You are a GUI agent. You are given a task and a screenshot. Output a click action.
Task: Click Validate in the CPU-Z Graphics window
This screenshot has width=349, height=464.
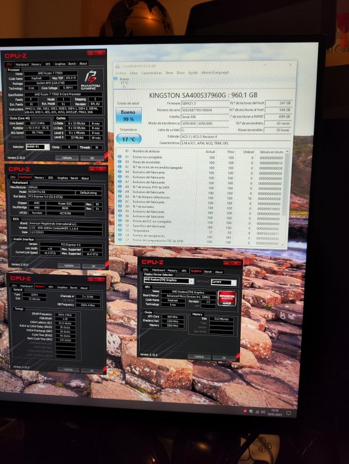point(199,356)
